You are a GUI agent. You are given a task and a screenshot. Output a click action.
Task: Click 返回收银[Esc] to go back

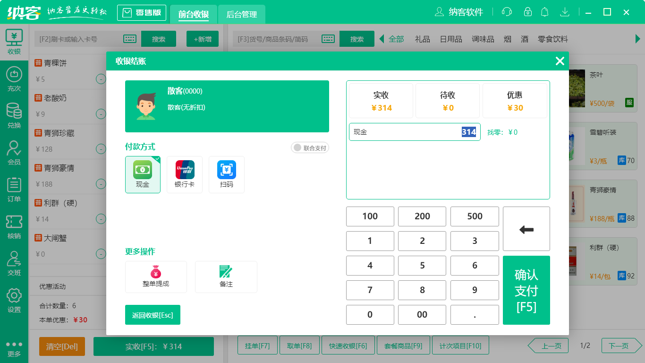(153, 314)
